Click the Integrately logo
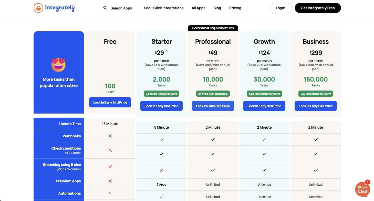The height and width of the screenshot is (201, 374). [54, 8]
